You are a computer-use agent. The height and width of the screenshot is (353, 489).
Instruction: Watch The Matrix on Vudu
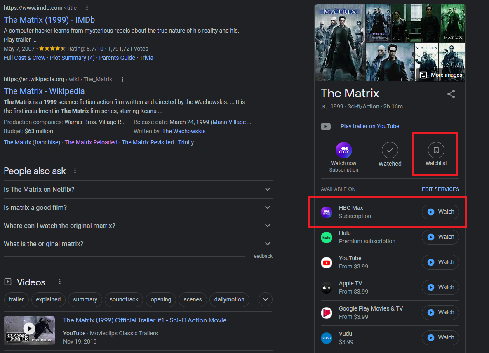click(440, 338)
